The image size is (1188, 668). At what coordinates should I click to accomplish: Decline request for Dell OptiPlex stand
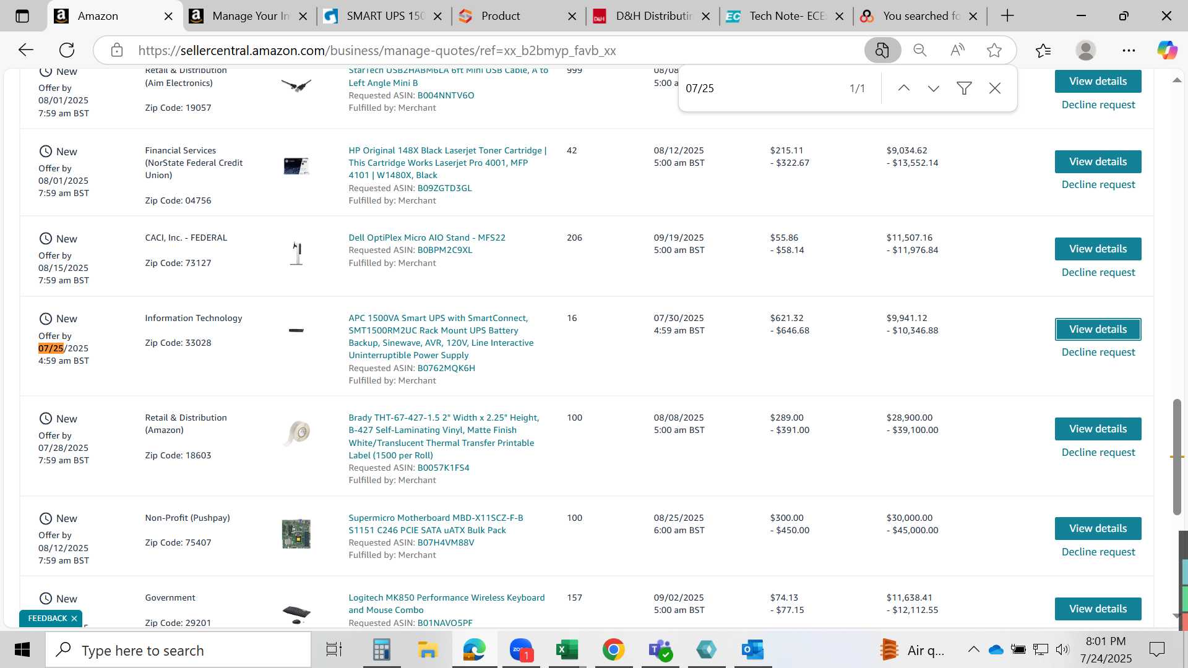click(x=1098, y=272)
